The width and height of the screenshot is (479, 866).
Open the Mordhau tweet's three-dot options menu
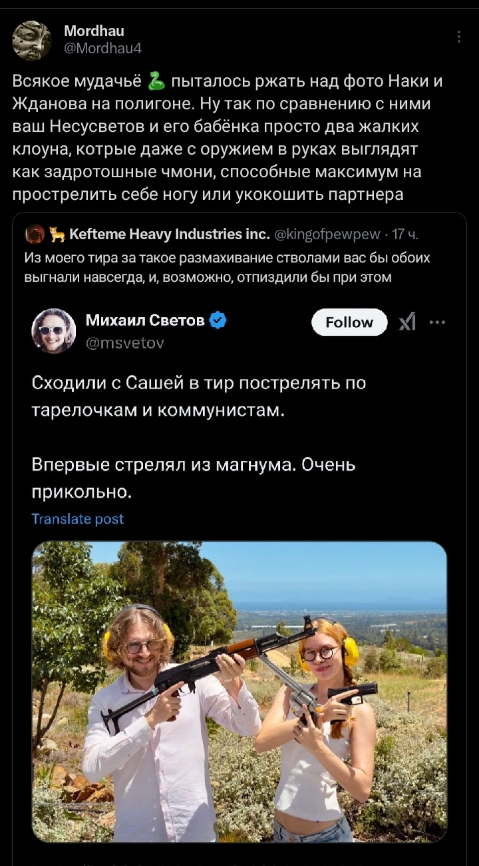coord(459,37)
